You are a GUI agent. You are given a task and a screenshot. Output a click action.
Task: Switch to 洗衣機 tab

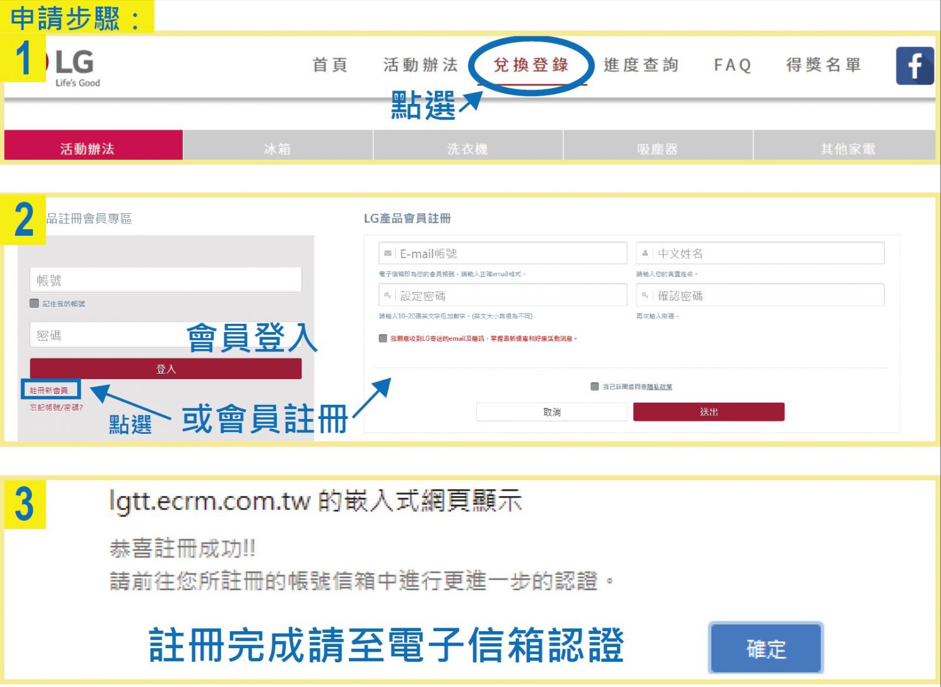point(468,145)
